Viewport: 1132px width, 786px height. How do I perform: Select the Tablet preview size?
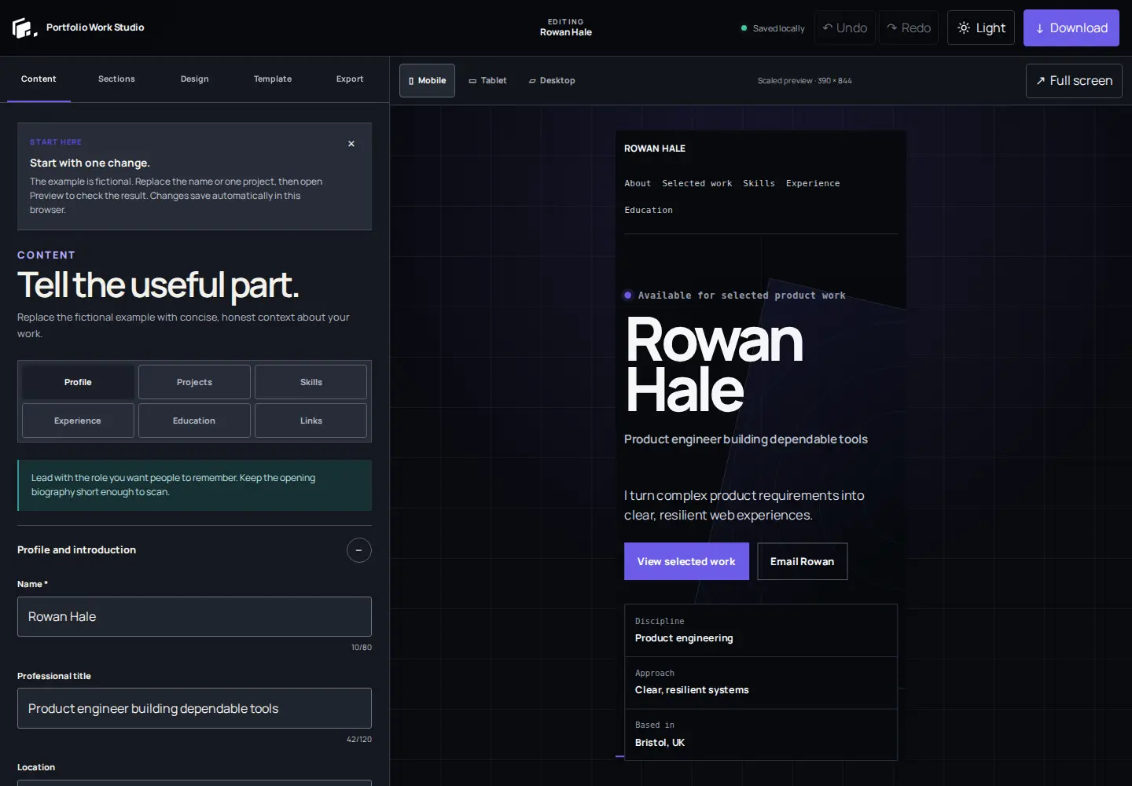point(487,81)
